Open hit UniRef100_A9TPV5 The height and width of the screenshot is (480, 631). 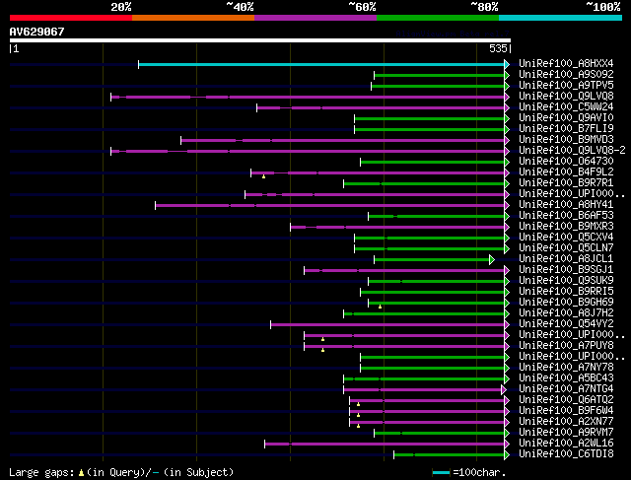tap(566, 86)
